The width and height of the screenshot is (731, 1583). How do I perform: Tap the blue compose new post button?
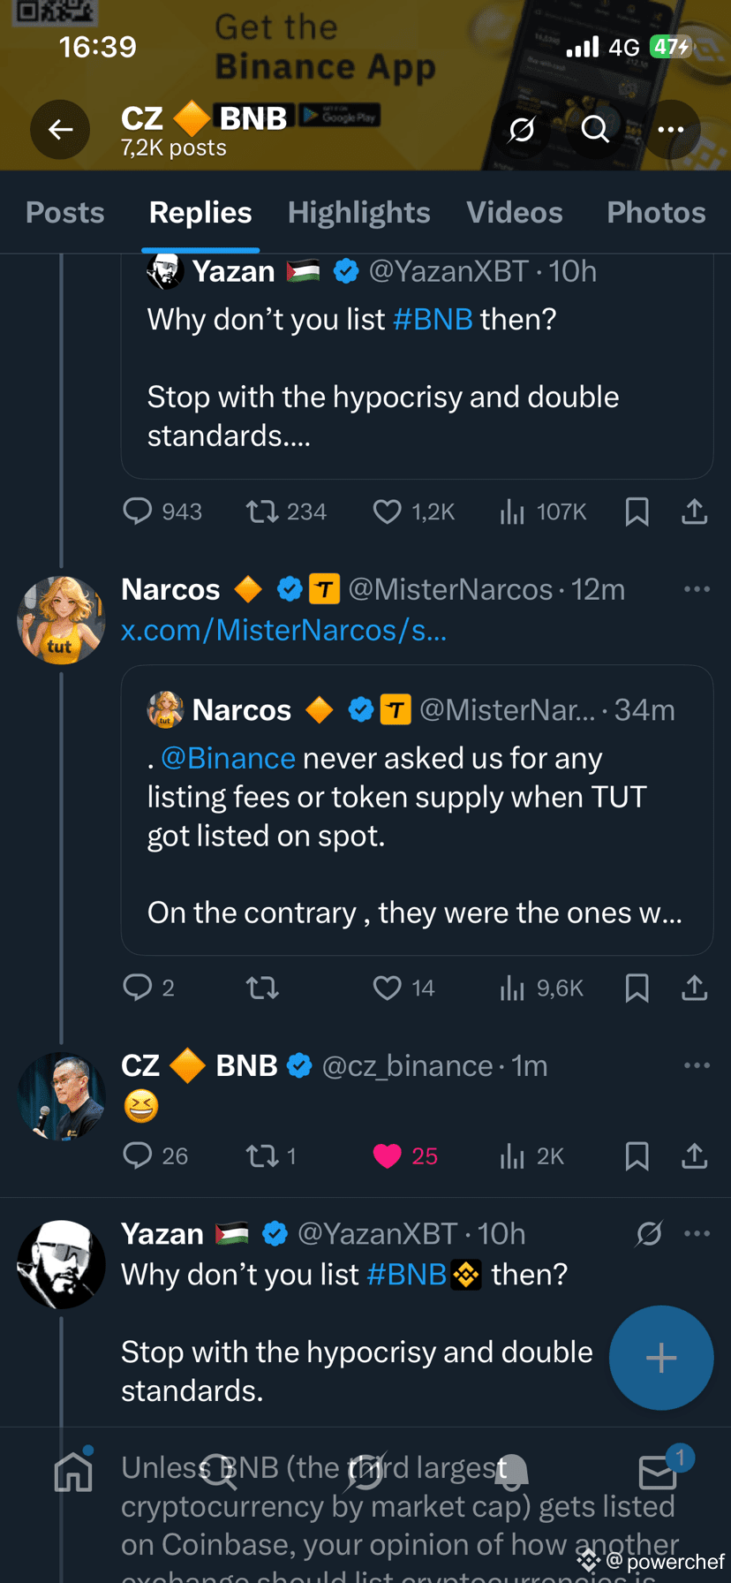coord(661,1358)
